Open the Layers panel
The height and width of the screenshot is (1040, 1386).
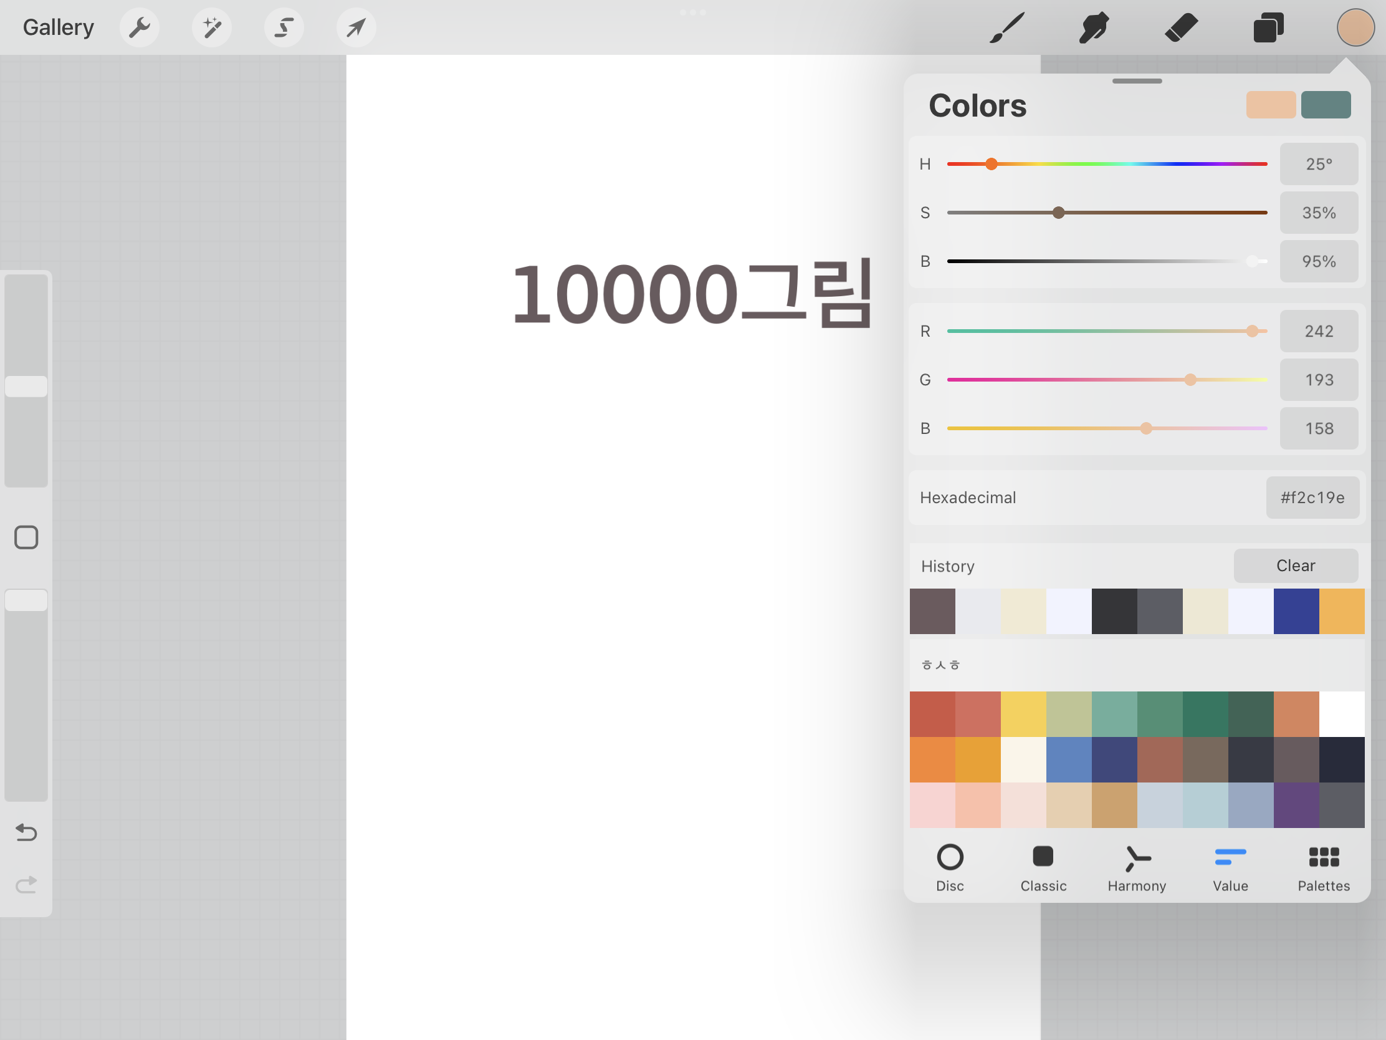[x=1268, y=27]
